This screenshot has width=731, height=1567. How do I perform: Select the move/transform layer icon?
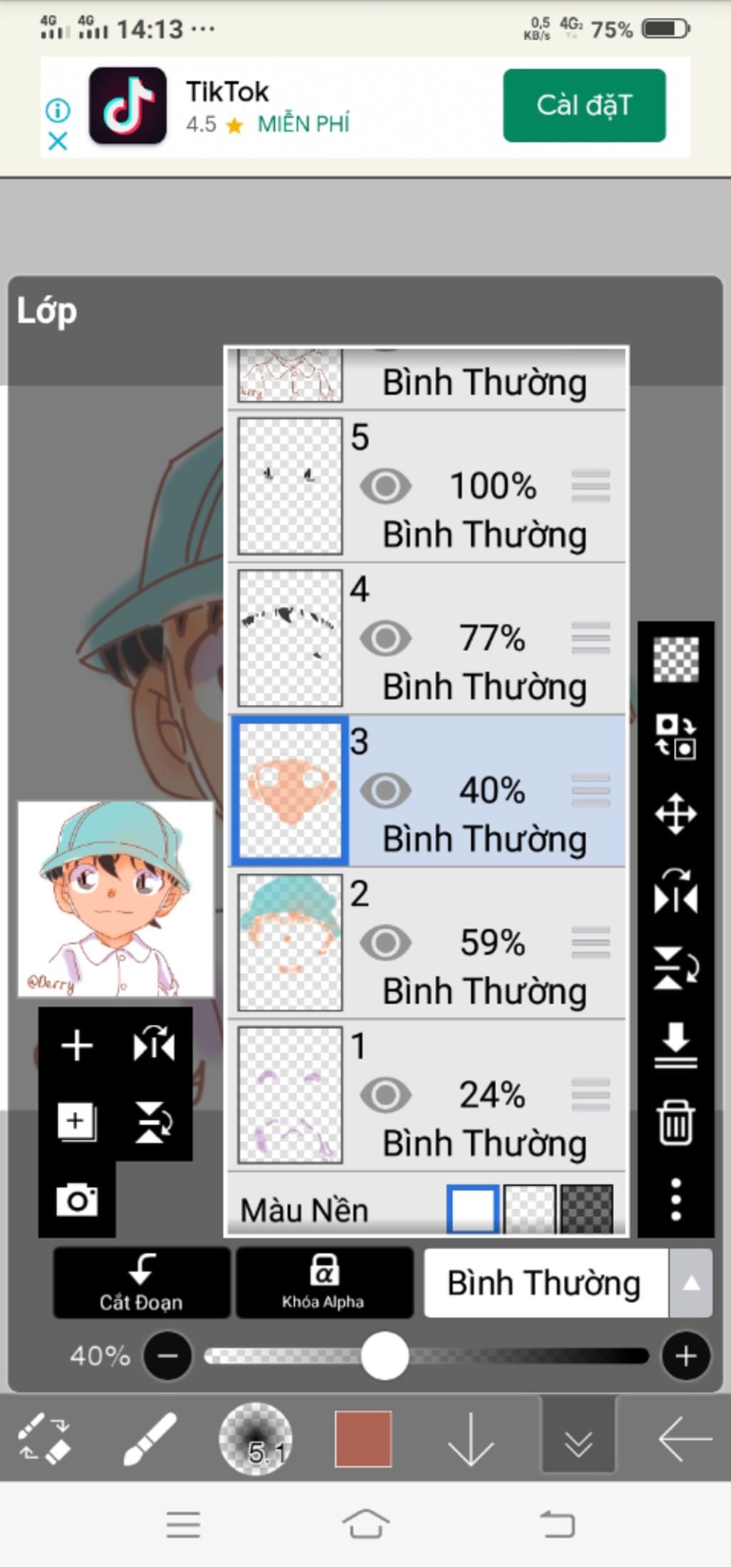click(x=675, y=813)
